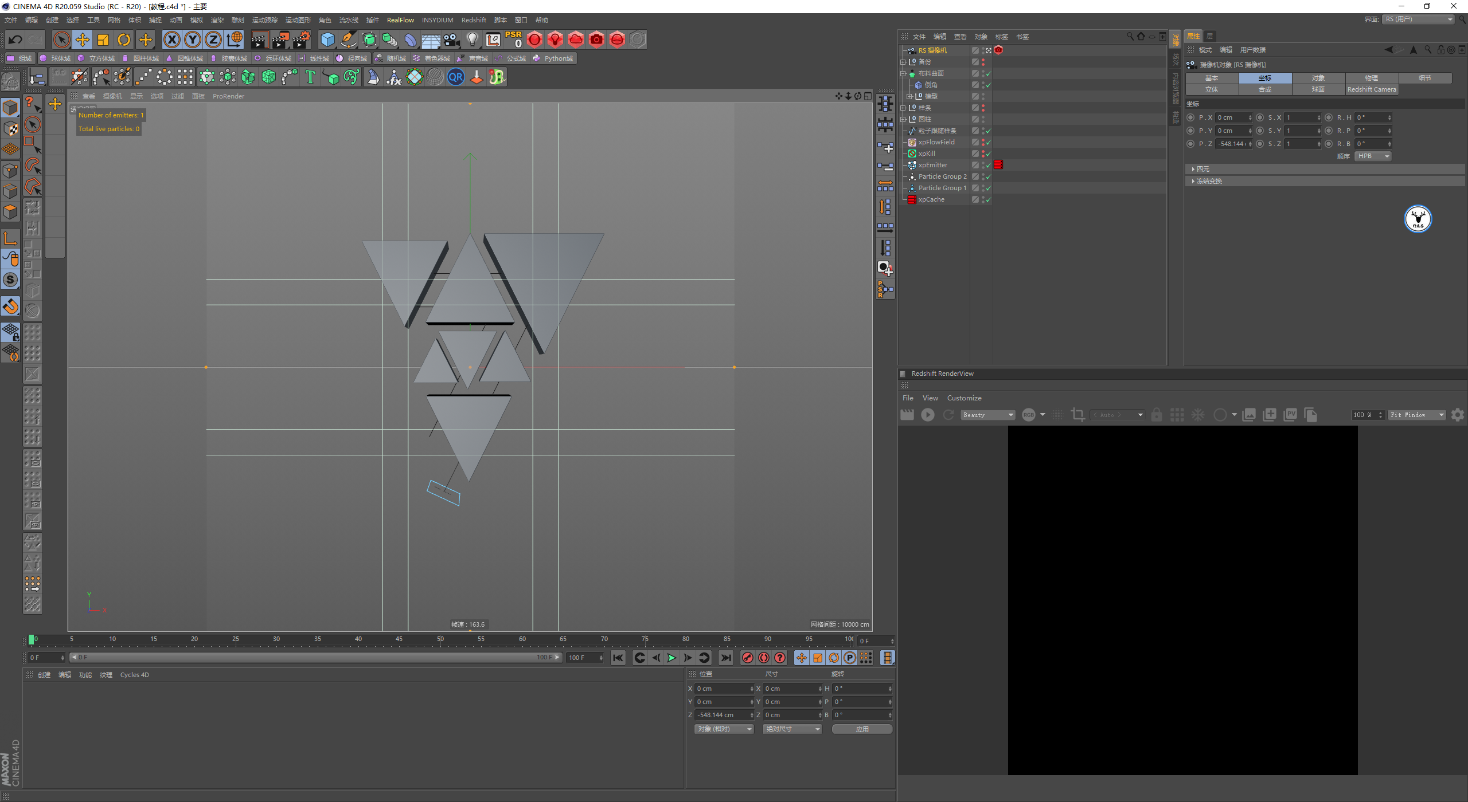Select the Move tool in top toolbar
Viewport: 1468px width, 802px height.
click(x=83, y=40)
